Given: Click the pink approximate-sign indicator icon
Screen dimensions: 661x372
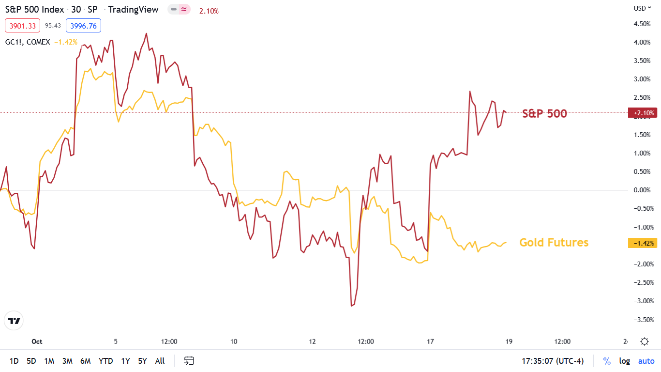Looking at the screenshot, I should coord(184,9).
